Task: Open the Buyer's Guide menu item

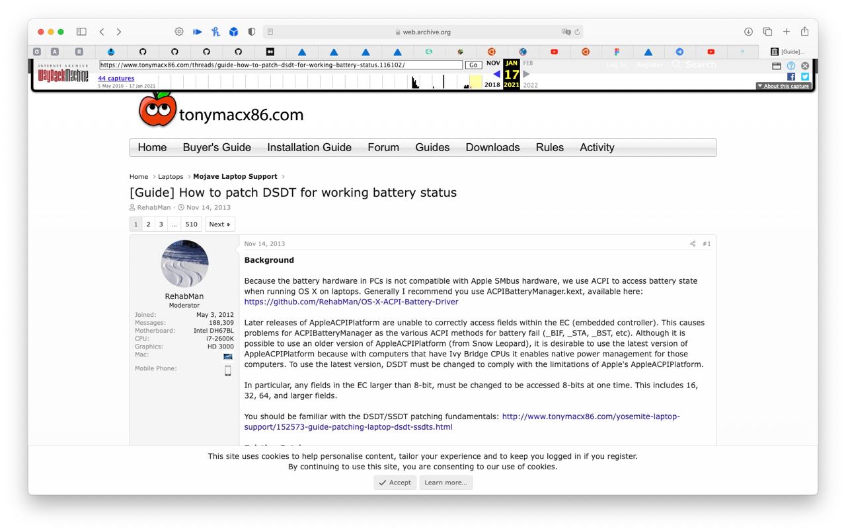Action: tap(217, 147)
